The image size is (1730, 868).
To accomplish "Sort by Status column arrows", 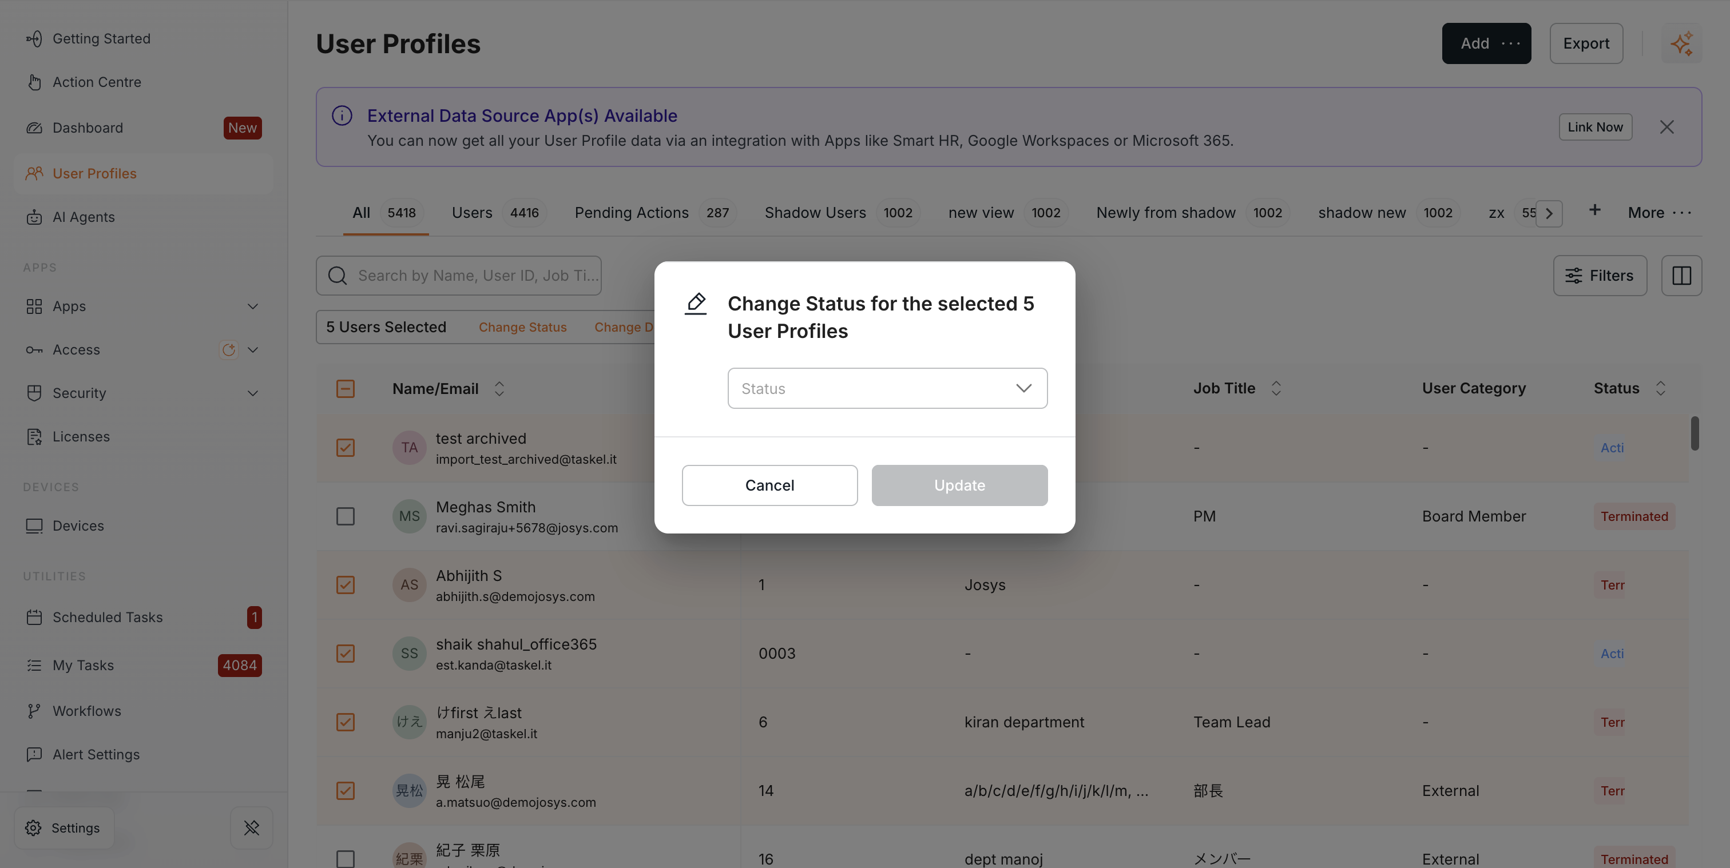I will coord(1660,388).
